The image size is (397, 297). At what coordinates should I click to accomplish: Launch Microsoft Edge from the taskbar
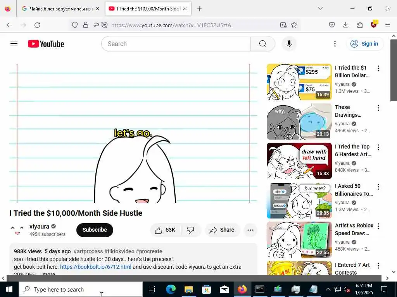[171, 289]
